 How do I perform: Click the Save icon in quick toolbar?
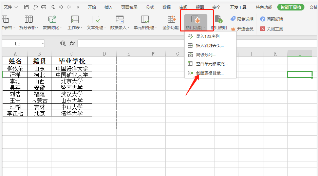point(26,7)
